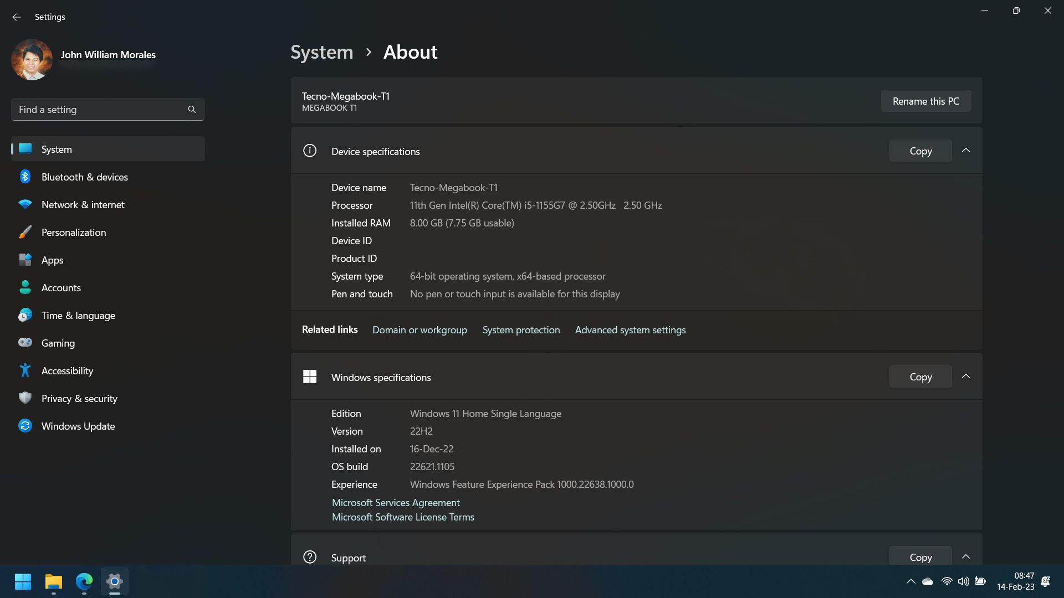1064x598 pixels.
Task: Copy Device specifications to clipboard
Action: (921, 151)
